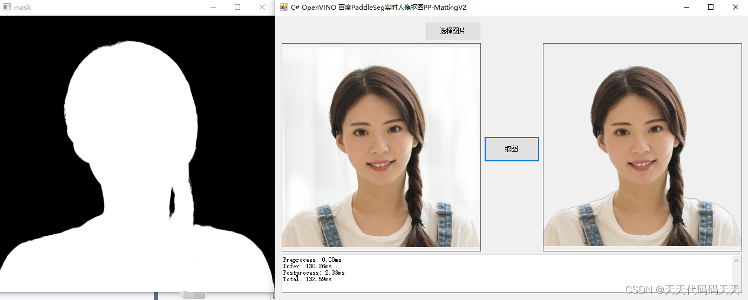Click the 抠图 button

tap(512, 149)
